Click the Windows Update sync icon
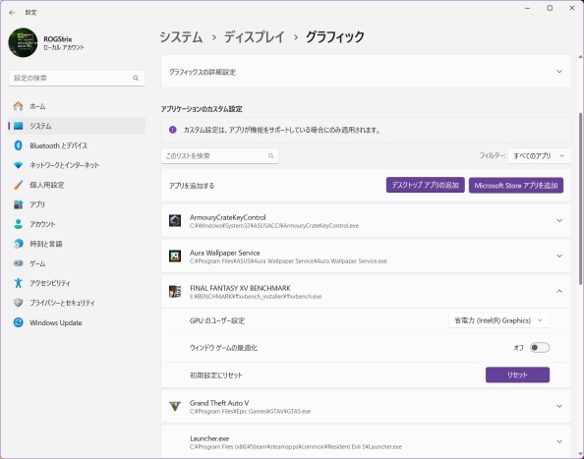The image size is (584, 459). (x=19, y=322)
